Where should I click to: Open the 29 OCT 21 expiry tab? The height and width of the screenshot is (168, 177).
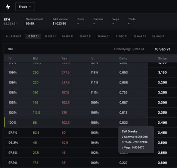click(86, 37)
